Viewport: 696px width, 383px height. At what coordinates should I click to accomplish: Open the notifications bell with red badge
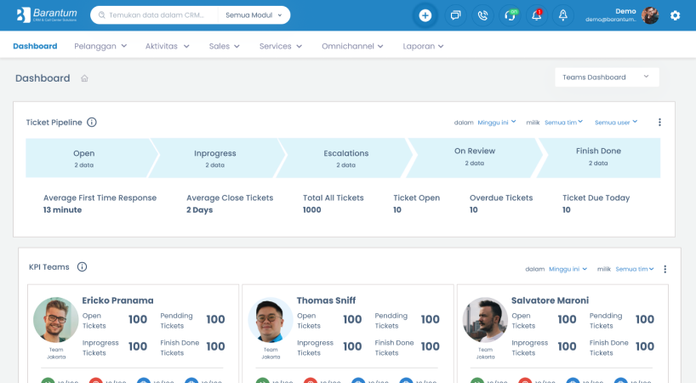tap(537, 15)
